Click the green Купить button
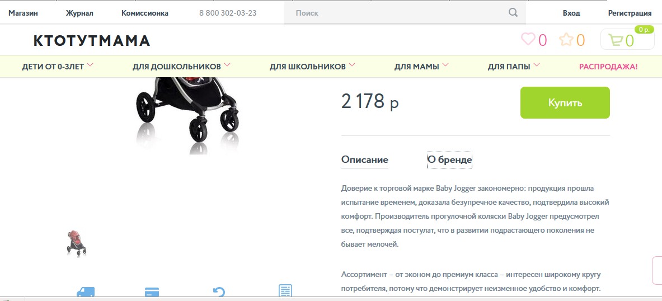Viewport: 662px width, 301px height. tap(565, 102)
